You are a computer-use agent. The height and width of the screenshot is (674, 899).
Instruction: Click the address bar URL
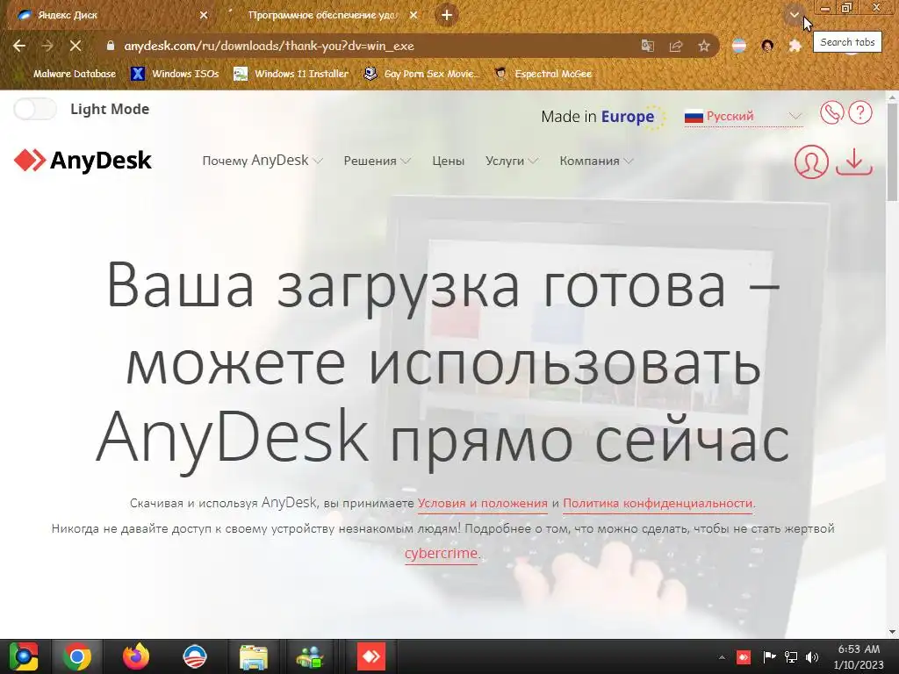point(269,46)
